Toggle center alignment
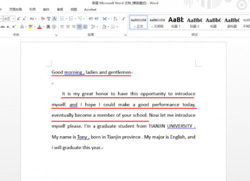 (x=68, y=26)
